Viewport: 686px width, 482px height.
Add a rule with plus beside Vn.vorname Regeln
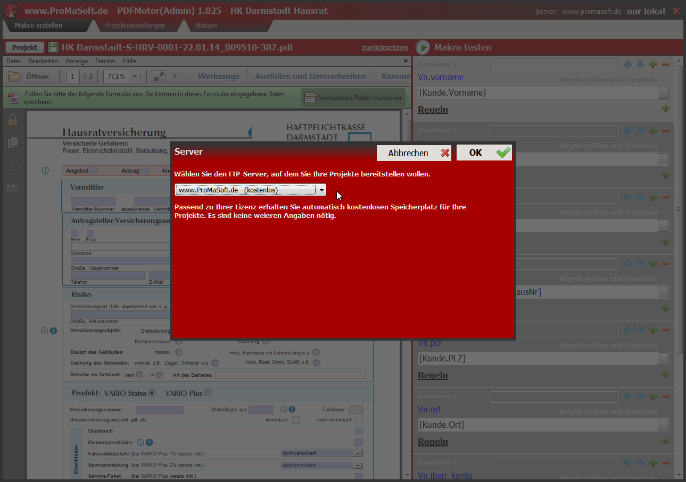665,109
